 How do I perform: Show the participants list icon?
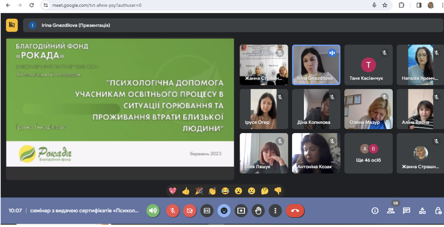391,211
